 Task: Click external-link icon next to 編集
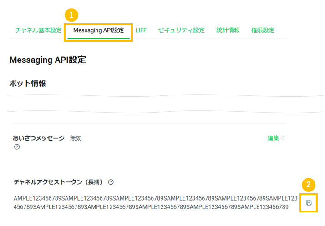(283, 138)
